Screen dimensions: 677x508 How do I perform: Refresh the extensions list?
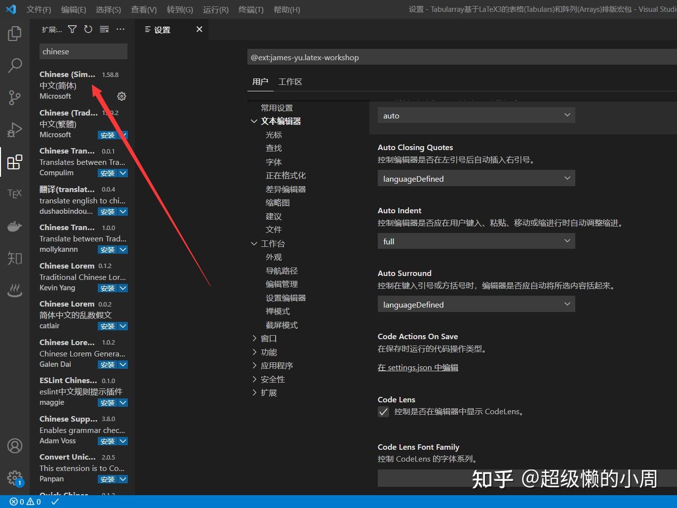[x=88, y=29]
